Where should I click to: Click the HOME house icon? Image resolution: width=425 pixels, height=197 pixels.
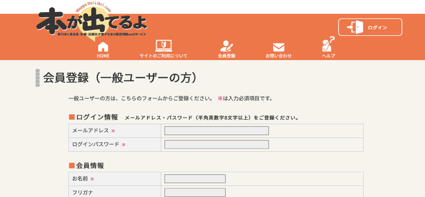[103, 46]
